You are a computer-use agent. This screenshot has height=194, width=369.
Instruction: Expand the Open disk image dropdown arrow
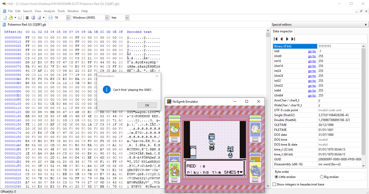tap(44, 18)
